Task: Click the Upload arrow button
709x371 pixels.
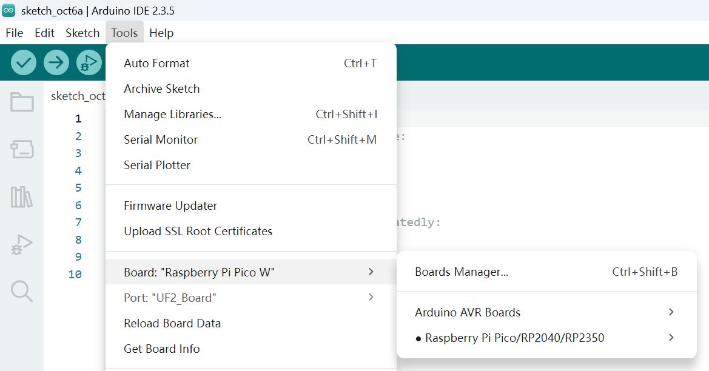Action: [56, 62]
